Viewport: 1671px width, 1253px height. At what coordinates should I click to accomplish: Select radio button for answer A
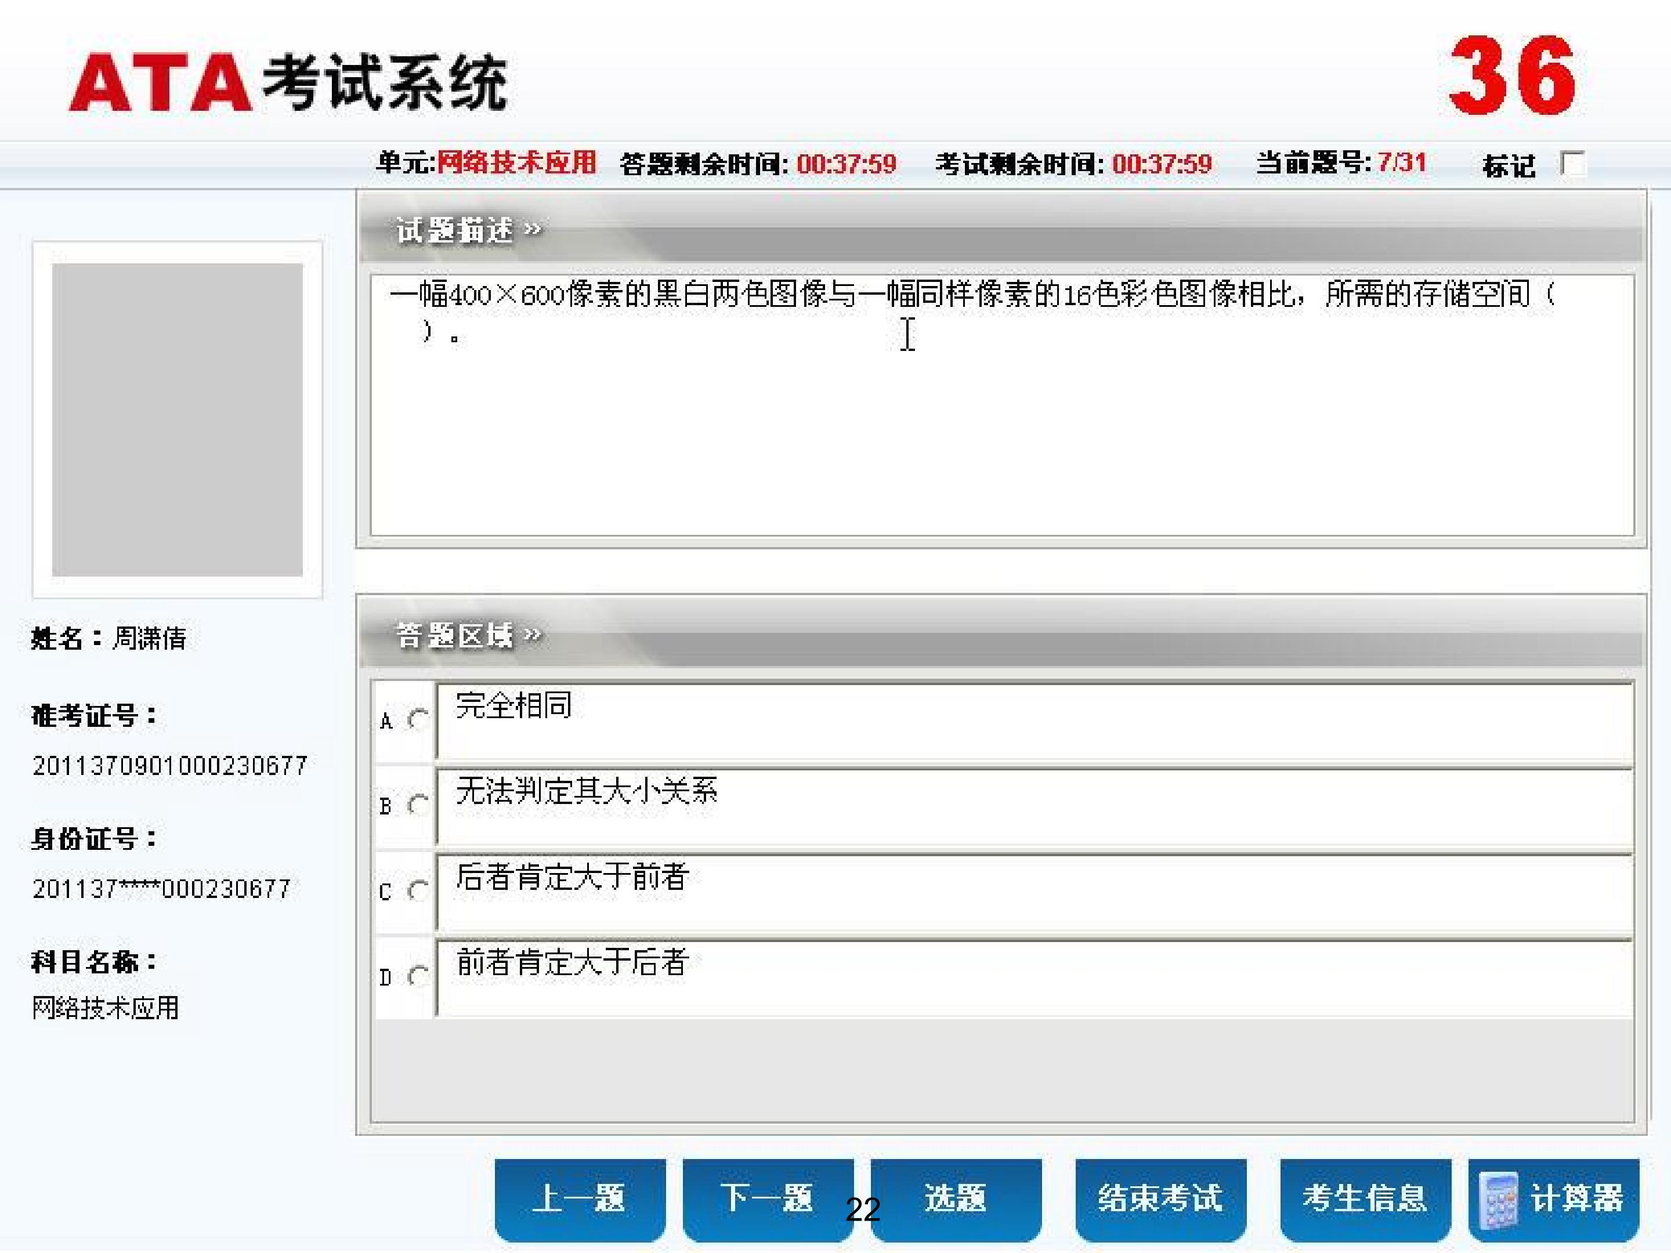tap(418, 719)
